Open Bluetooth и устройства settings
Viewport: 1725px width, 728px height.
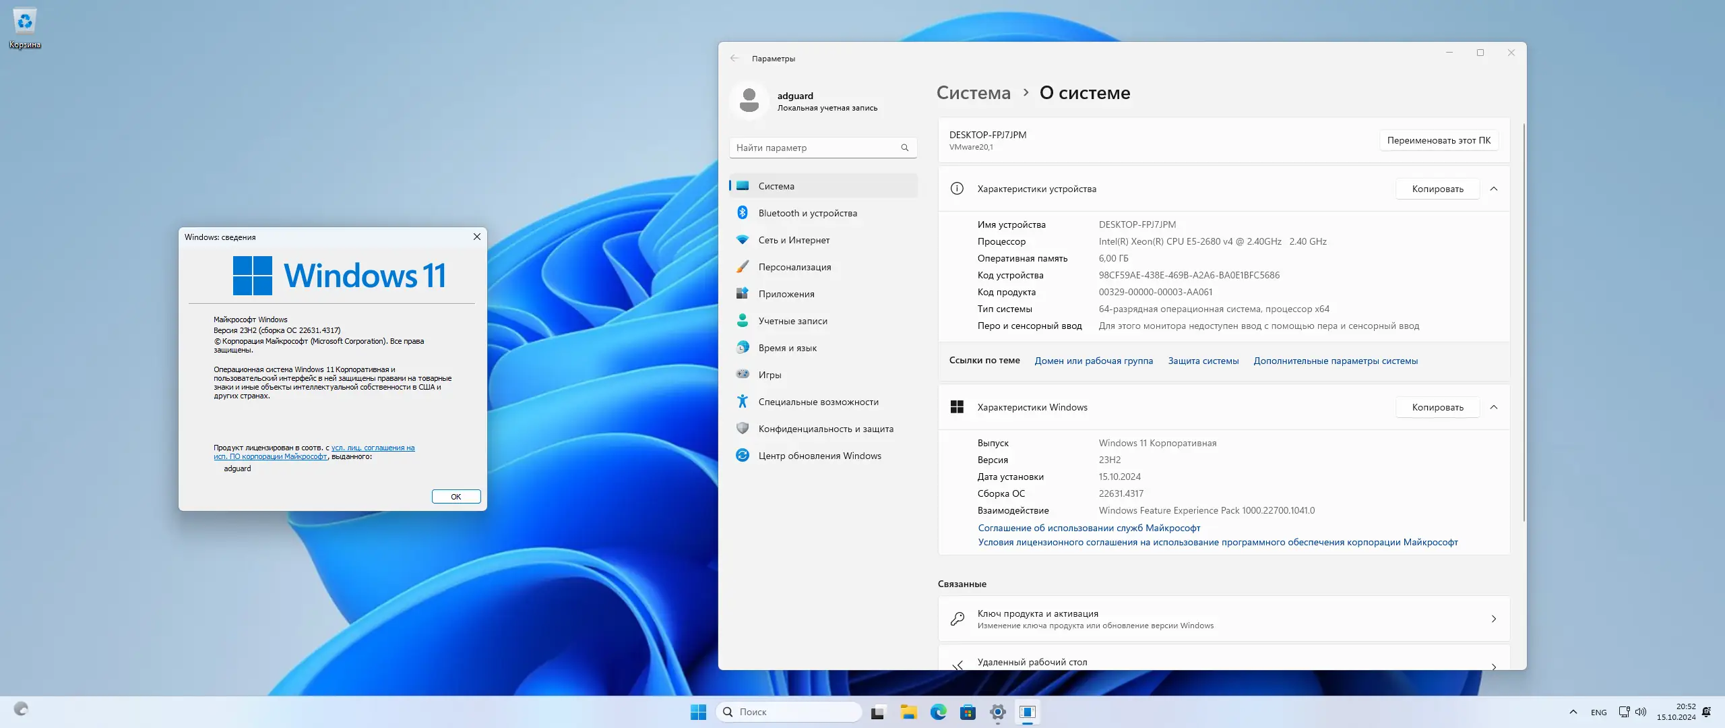[x=807, y=213]
